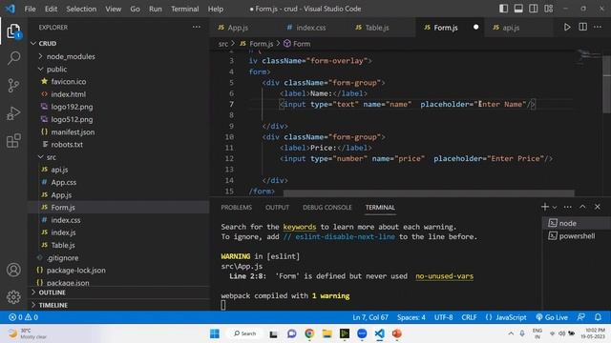Click the no-unused-vars link in terminal
The image size is (611, 343).
click(x=444, y=276)
